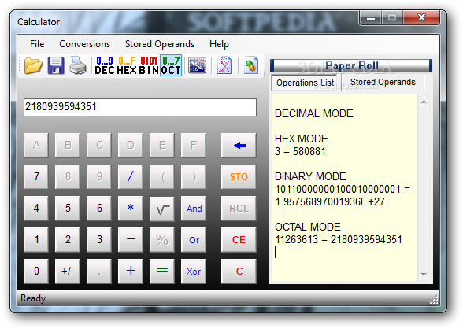This screenshot has height=329, width=463.
Task: Click the '3 = 580881' line
Action: coord(300,151)
